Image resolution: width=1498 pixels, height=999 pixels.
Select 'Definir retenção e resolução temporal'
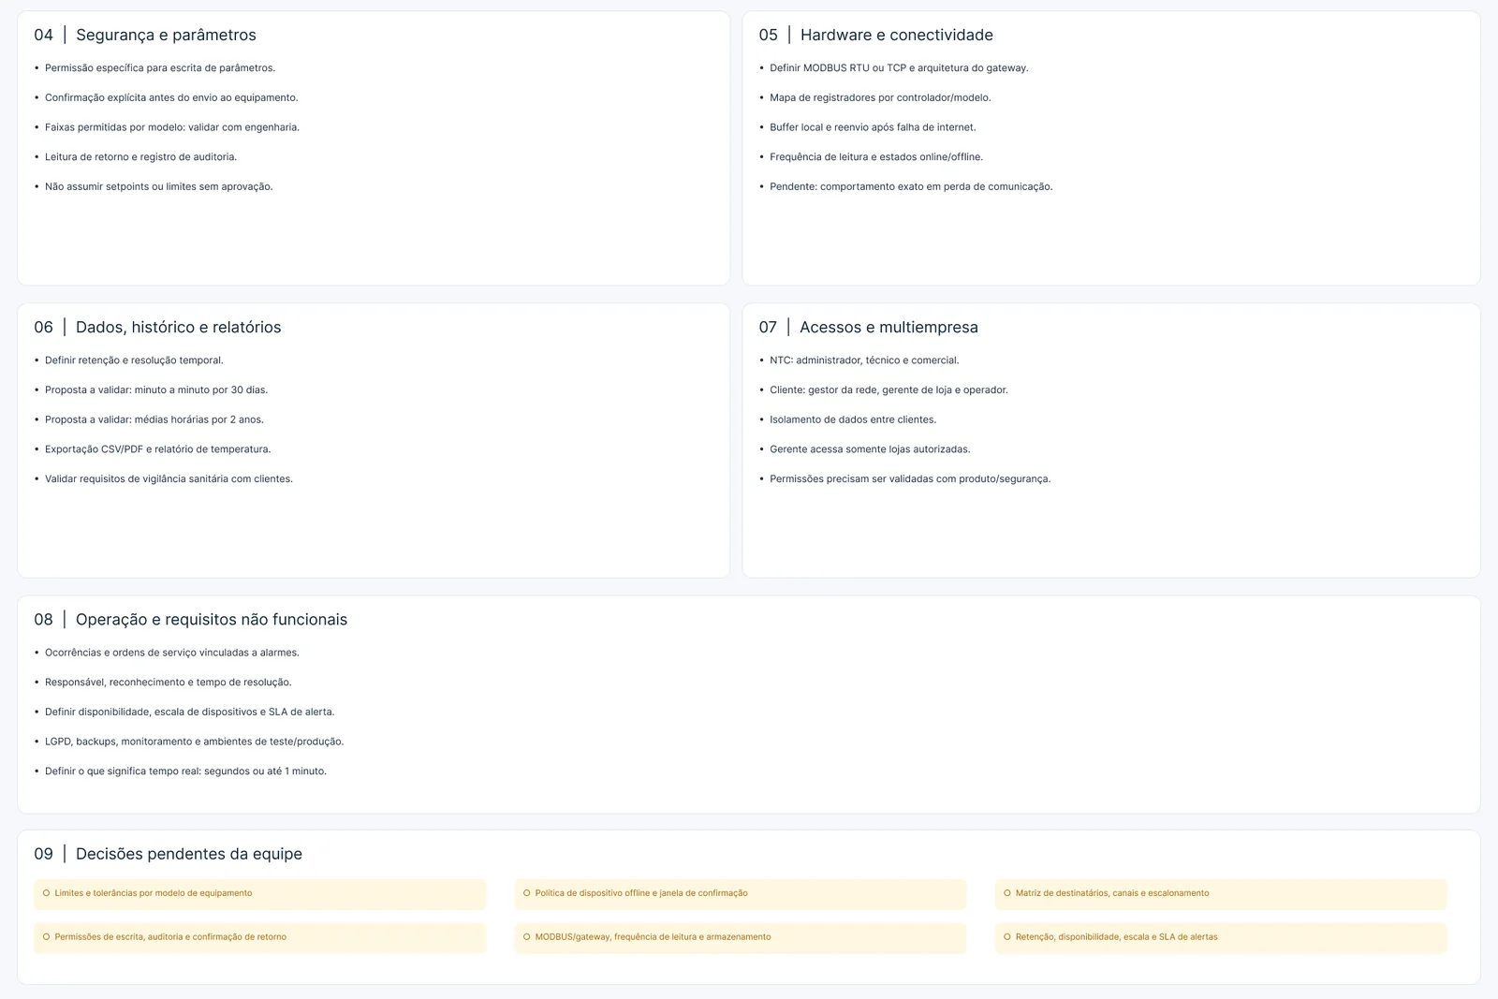[134, 360]
